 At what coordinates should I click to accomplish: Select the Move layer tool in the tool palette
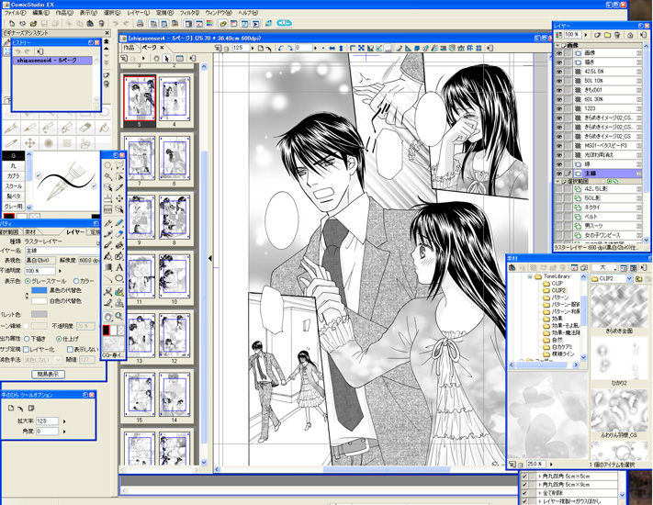[119, 198]
